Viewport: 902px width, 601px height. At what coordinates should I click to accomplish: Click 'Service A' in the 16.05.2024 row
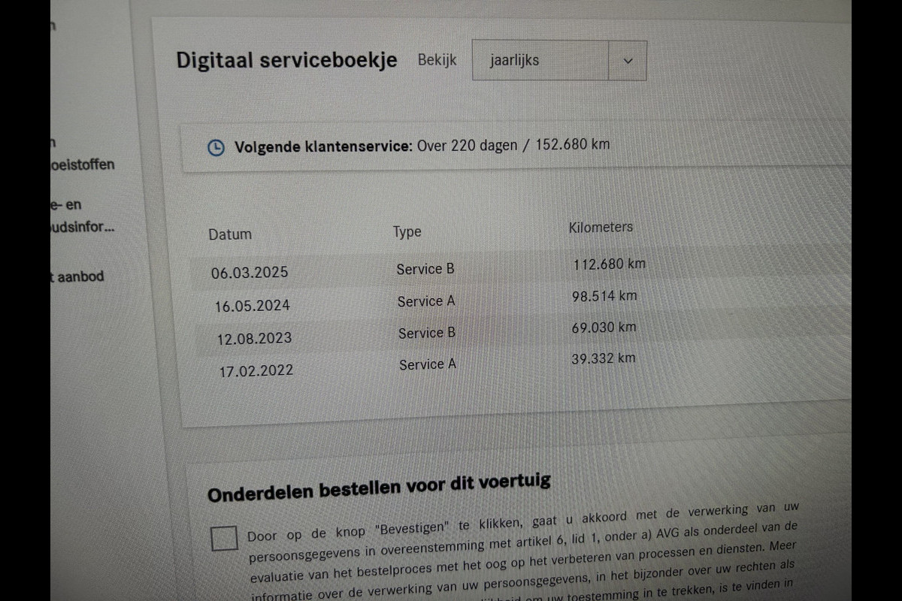click(426, 301)
